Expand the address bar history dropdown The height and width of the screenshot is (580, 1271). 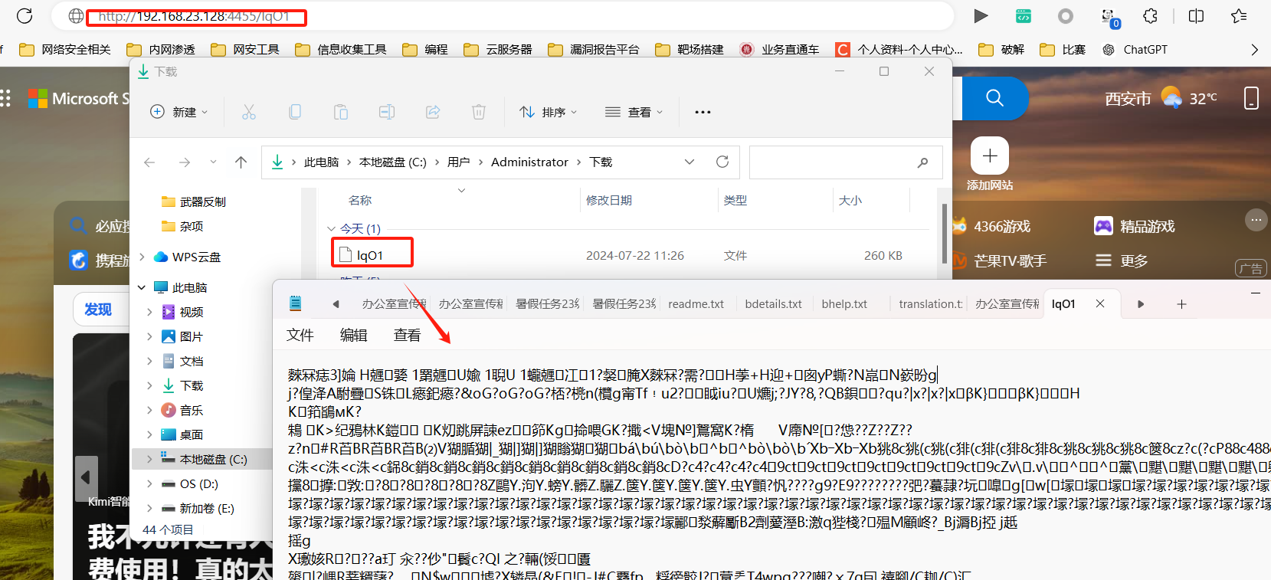(690, 162)
